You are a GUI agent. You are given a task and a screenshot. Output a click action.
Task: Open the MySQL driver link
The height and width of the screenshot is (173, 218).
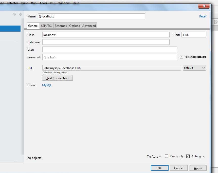point(47,85)
